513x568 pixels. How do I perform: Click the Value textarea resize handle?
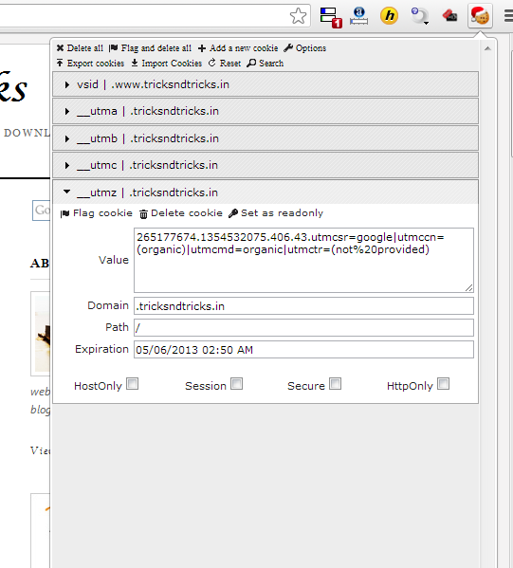pyautogui.click(x=468, y=288)
